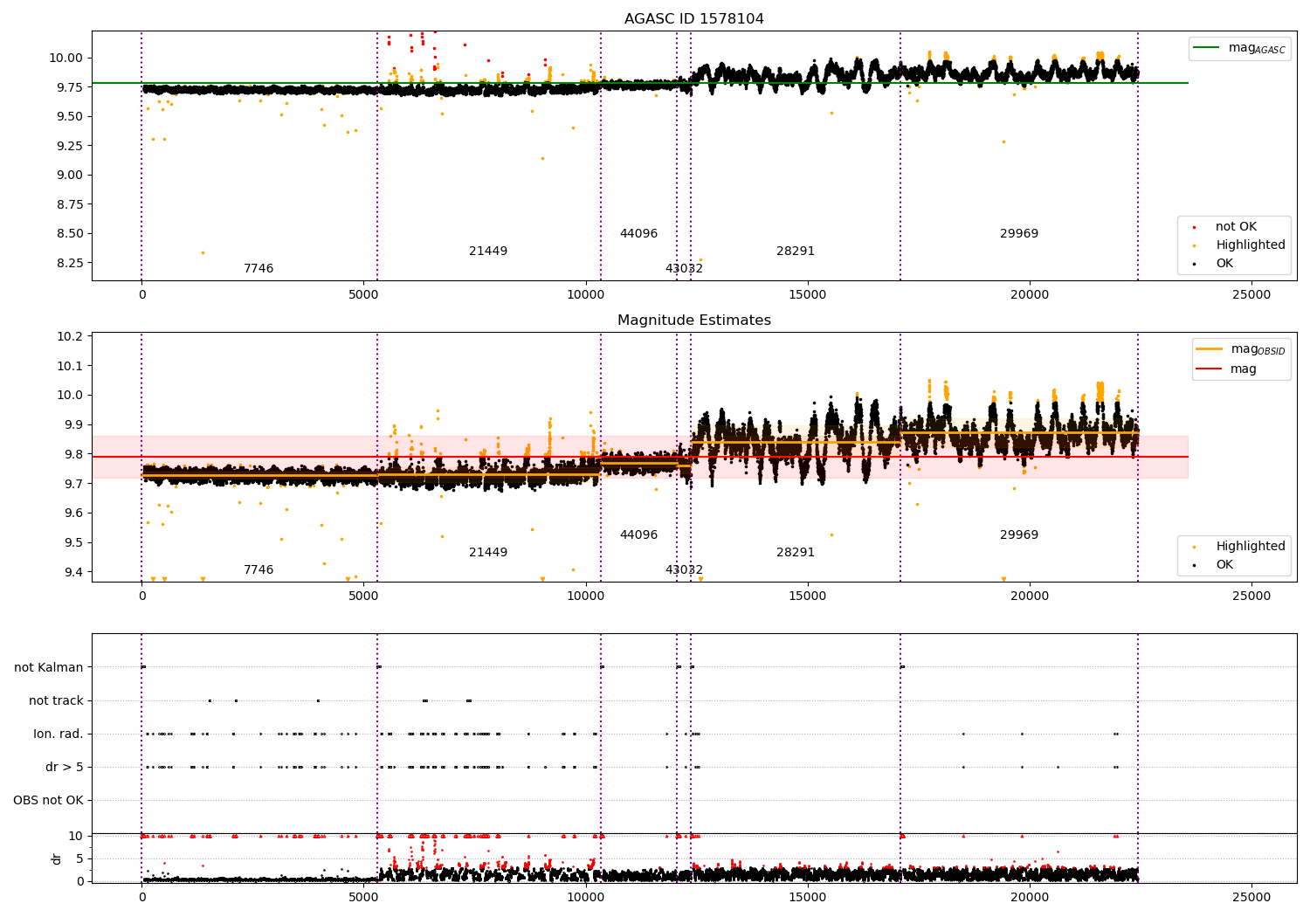Click the 9.6 y-axis tick label
This screenshot has width=1310, height=917.
click(x=73, y=514)
